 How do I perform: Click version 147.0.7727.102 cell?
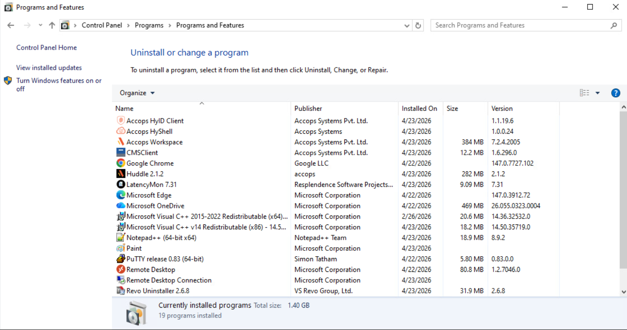click(512, 163)
